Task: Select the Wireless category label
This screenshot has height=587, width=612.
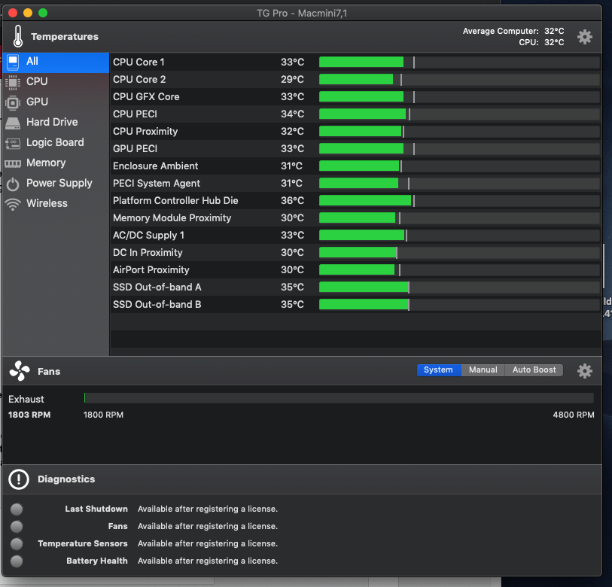Action: click(x=47, y=203)
